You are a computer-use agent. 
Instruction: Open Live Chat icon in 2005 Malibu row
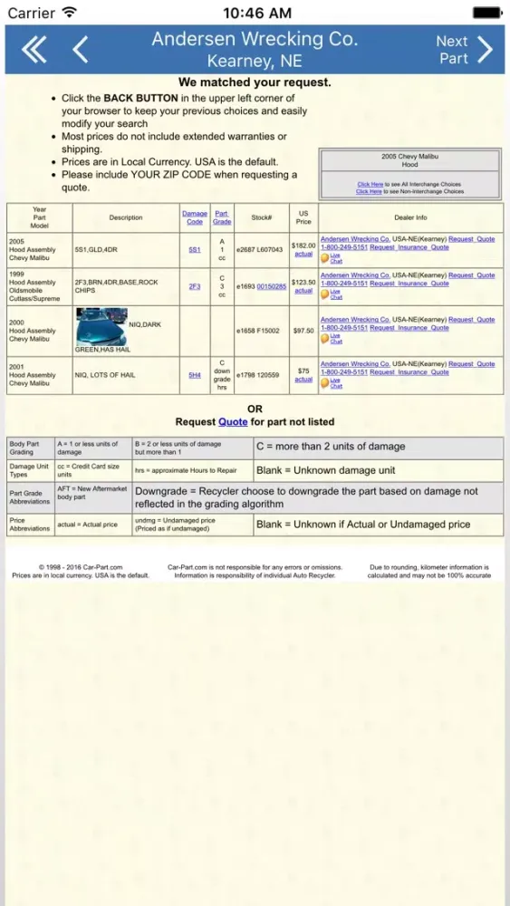click(332, 258)
